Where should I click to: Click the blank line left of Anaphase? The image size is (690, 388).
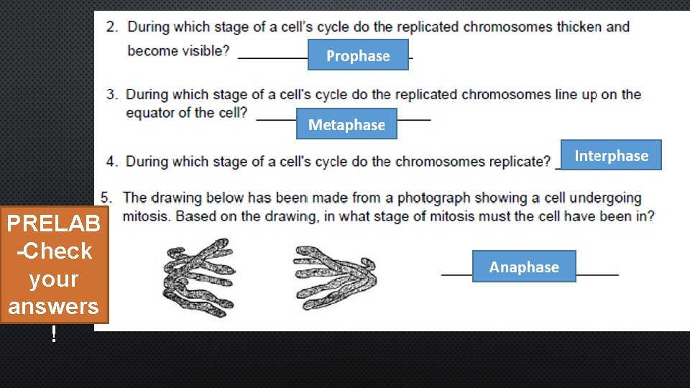coord(456,274)
